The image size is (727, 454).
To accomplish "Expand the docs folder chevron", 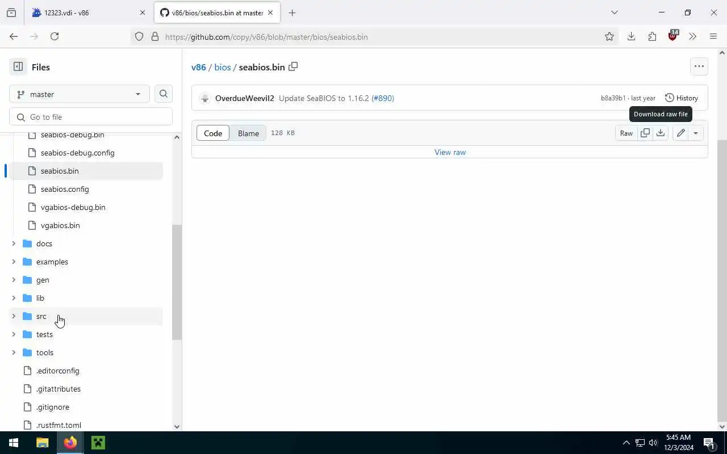I will click(x=14, y=243).
